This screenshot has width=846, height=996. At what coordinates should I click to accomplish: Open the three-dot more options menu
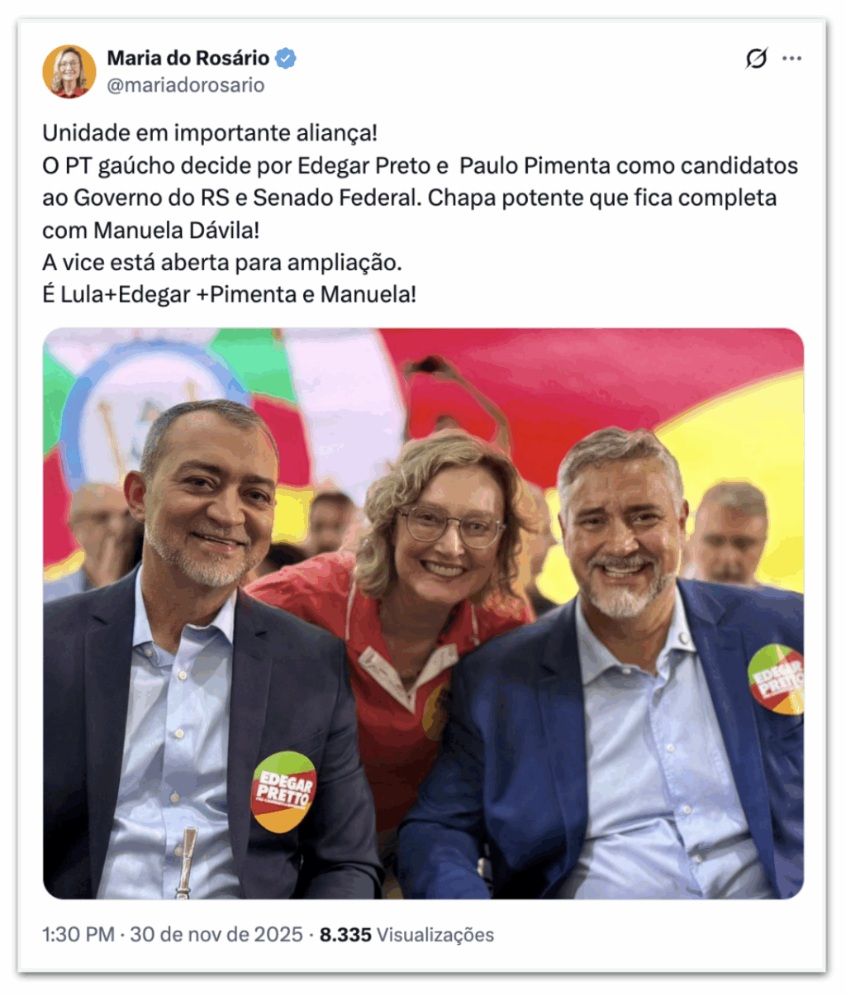pyautogui.click(x=792, y=59)
